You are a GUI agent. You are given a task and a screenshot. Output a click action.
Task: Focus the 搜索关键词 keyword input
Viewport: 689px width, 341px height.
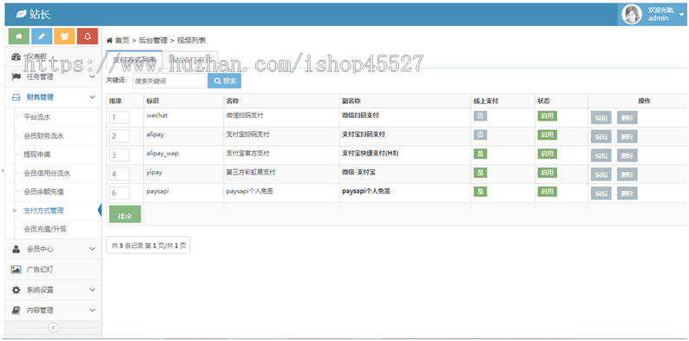coord(168,81)
